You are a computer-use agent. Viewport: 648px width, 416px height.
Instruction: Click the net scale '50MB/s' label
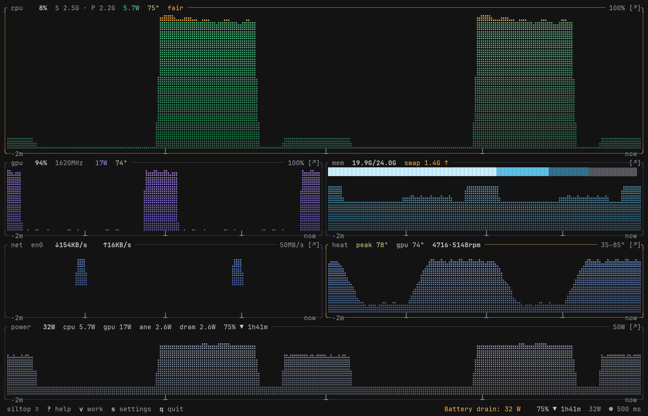point(292,245)
